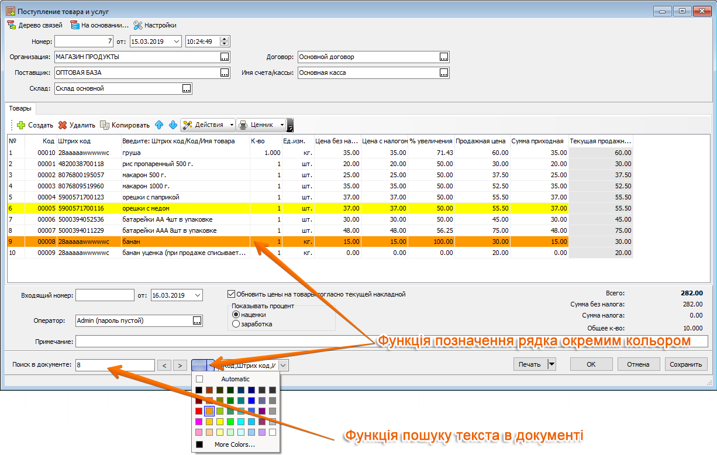Open the search fields Код,Штрих код dropdown

click(284, 365)
